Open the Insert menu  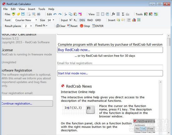tap(31, 9)
